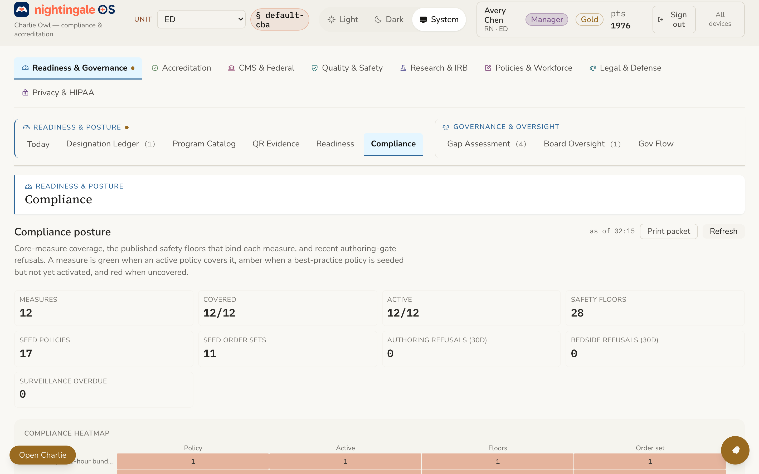This screenshot has height=474, width=759.
Task: Click the COVERED 12/12 stat card
Action: click(x=287, y=308)
